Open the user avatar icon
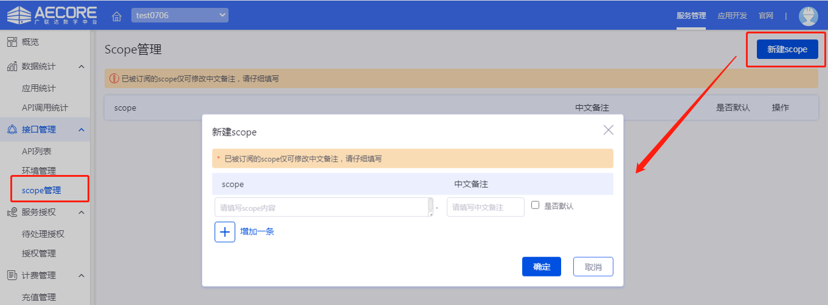The width and height of the screenshot is (828, 305). [808, 16]
